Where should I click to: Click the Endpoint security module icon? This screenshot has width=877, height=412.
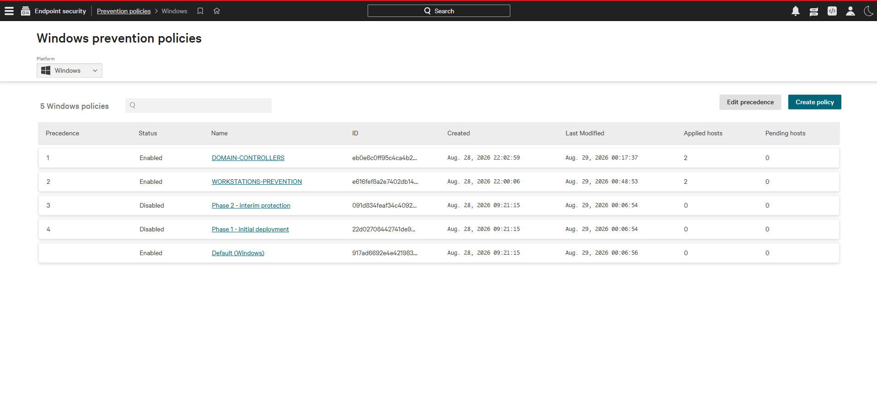tap(26, 11)
